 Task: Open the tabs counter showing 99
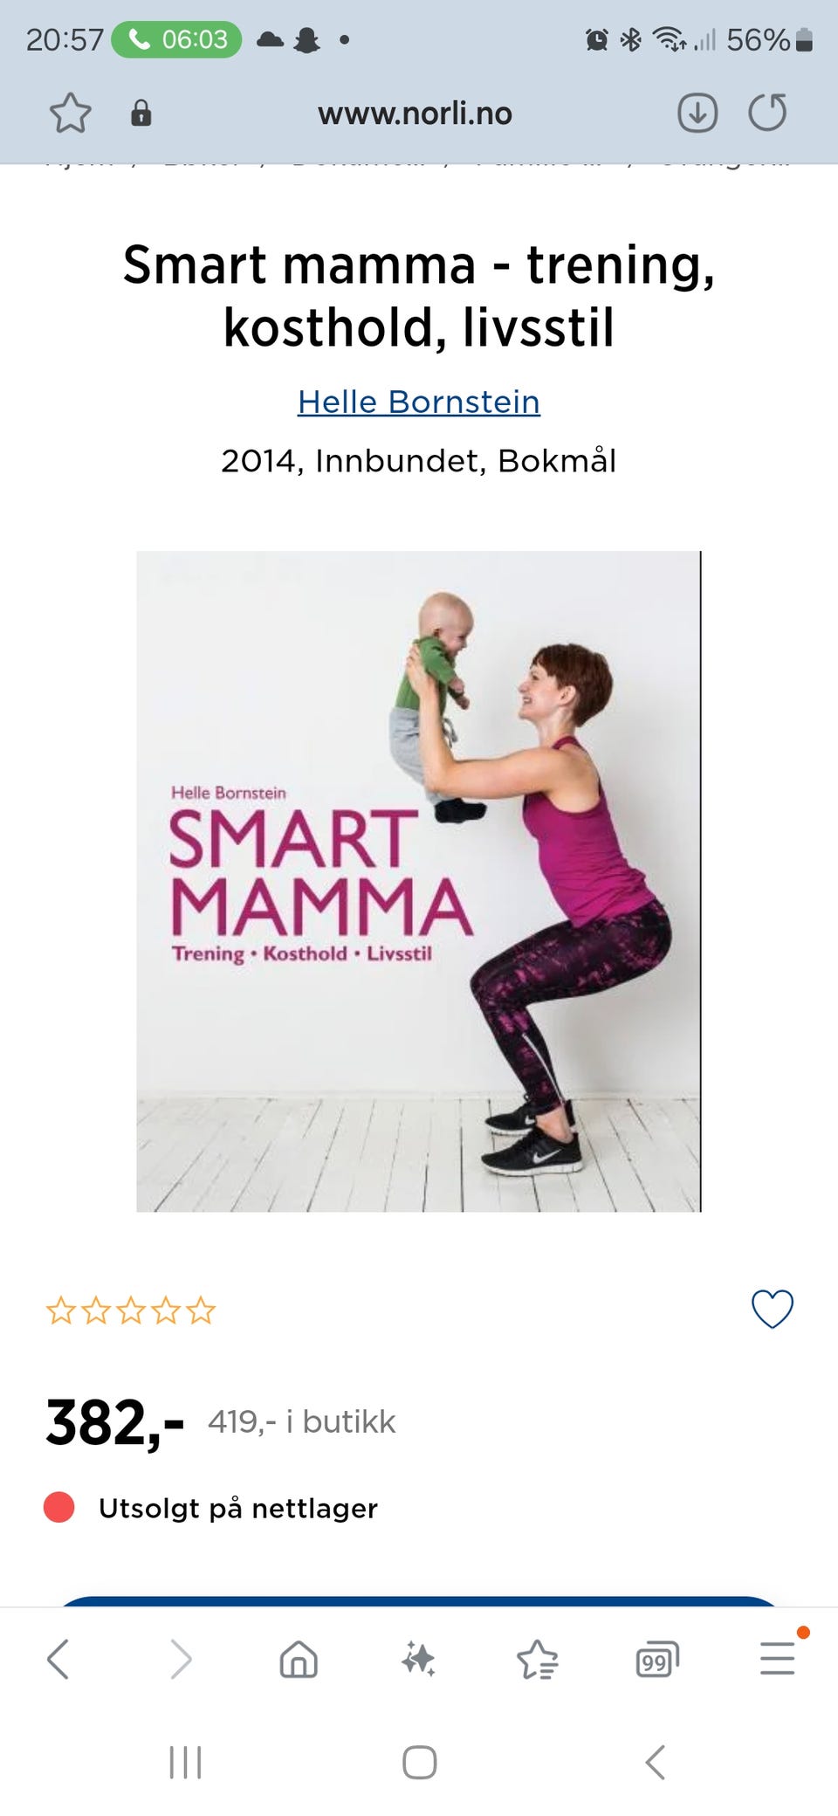click(657, 1659)
